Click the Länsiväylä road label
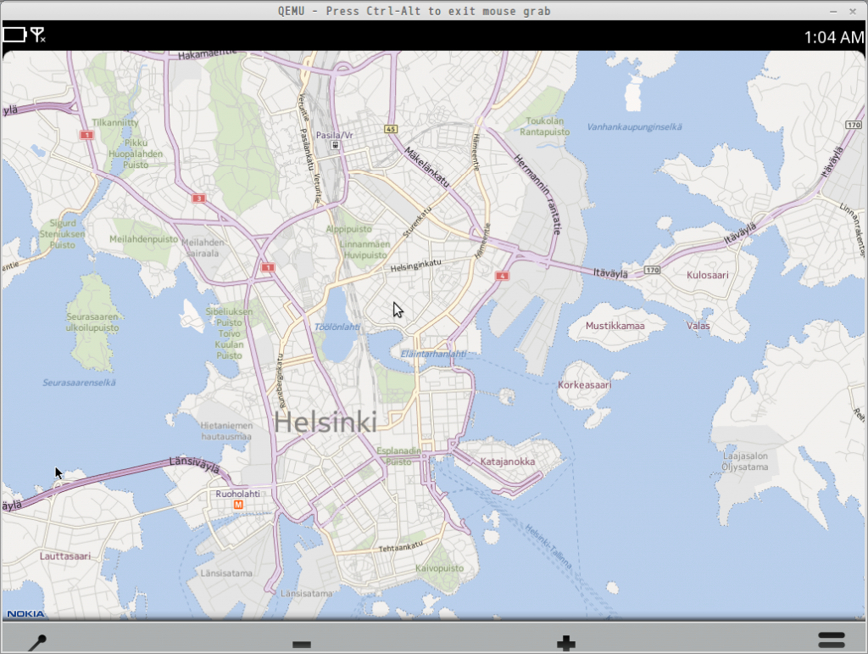The image size is (868, 654). tap(195, 464)
